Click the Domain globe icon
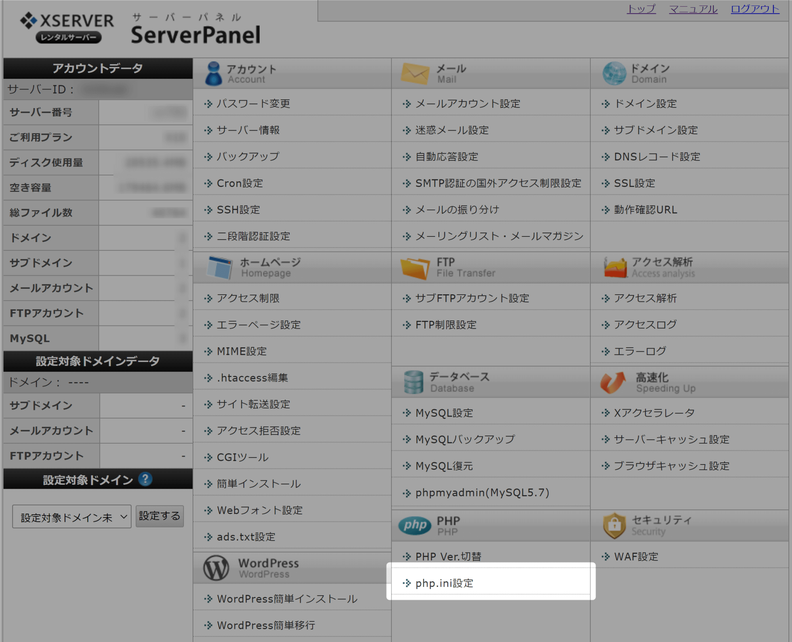 [x=614, y=73]
